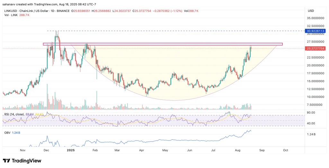329x168 pixels.
Task: Click the 12.5000000 price axis label
Action: click(x=316, y=89)
